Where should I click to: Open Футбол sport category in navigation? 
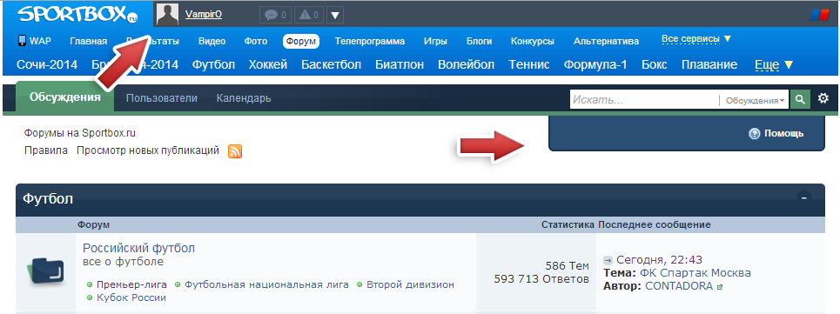click(214, 64)
